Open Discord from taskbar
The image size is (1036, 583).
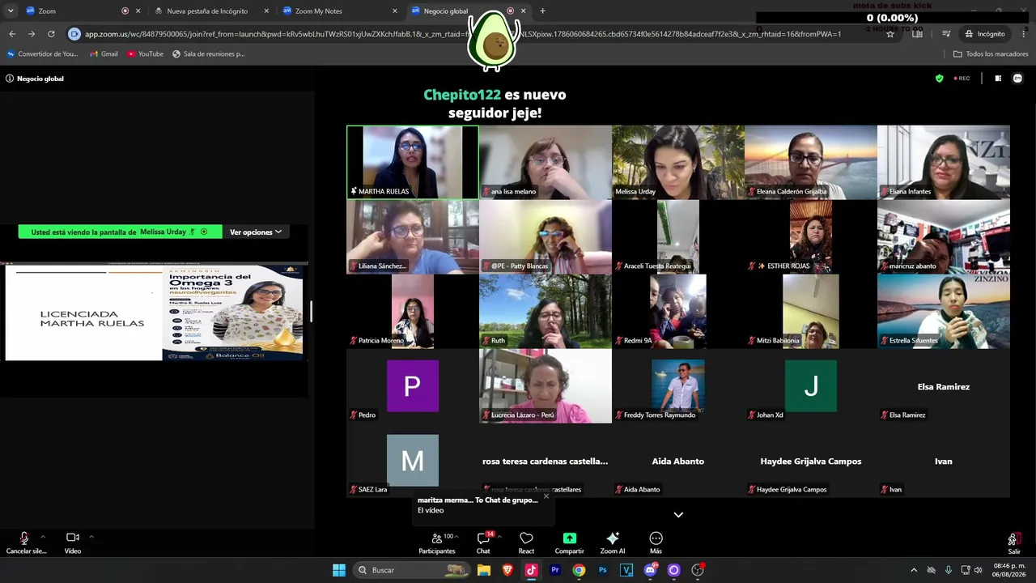click(x=650, y=570)
